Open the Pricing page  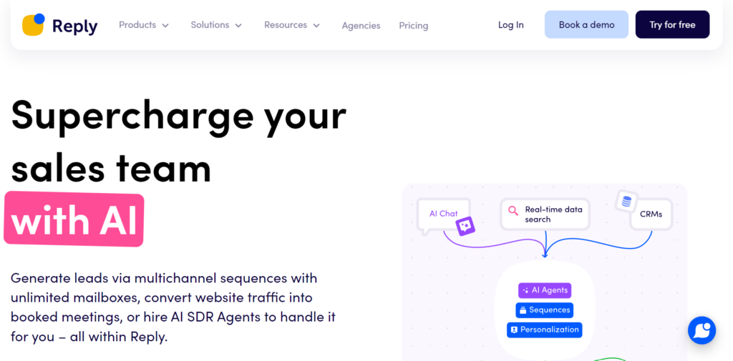[413, 26]
